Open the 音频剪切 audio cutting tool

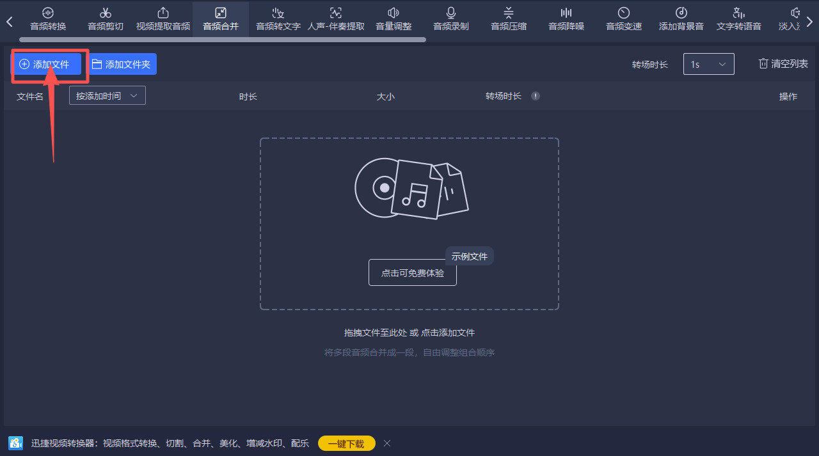point(105,18)
